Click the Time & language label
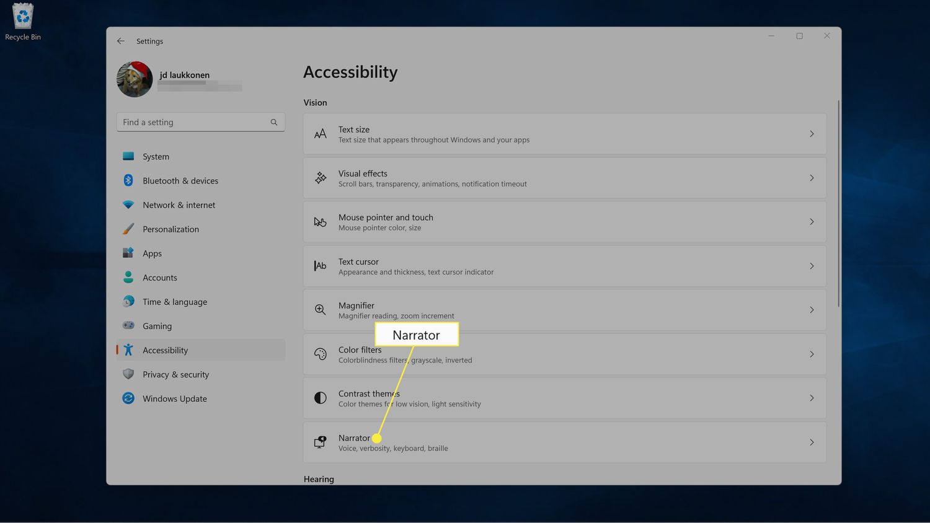The image size is (930, 523). tap(175, 301)
